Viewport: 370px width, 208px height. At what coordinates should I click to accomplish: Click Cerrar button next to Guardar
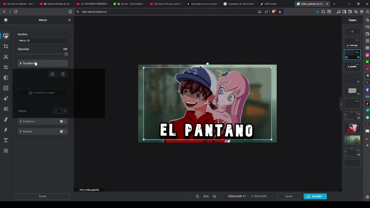pyautogui.click(x=289, y=196)
